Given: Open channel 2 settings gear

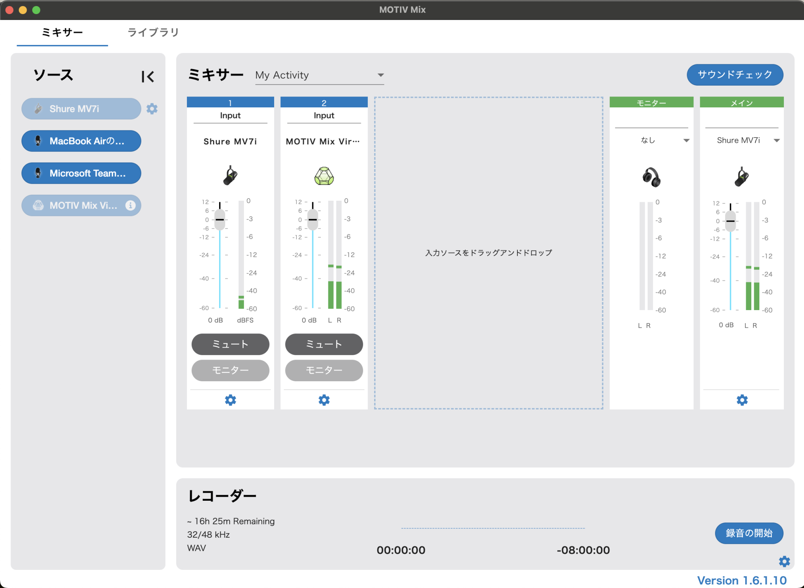Looking at the screenshot, I should coord(324,400).
